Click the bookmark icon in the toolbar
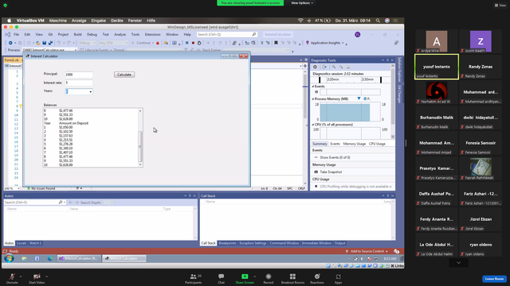The height and width of the screenshot is (286, 510). pos(276,43)
